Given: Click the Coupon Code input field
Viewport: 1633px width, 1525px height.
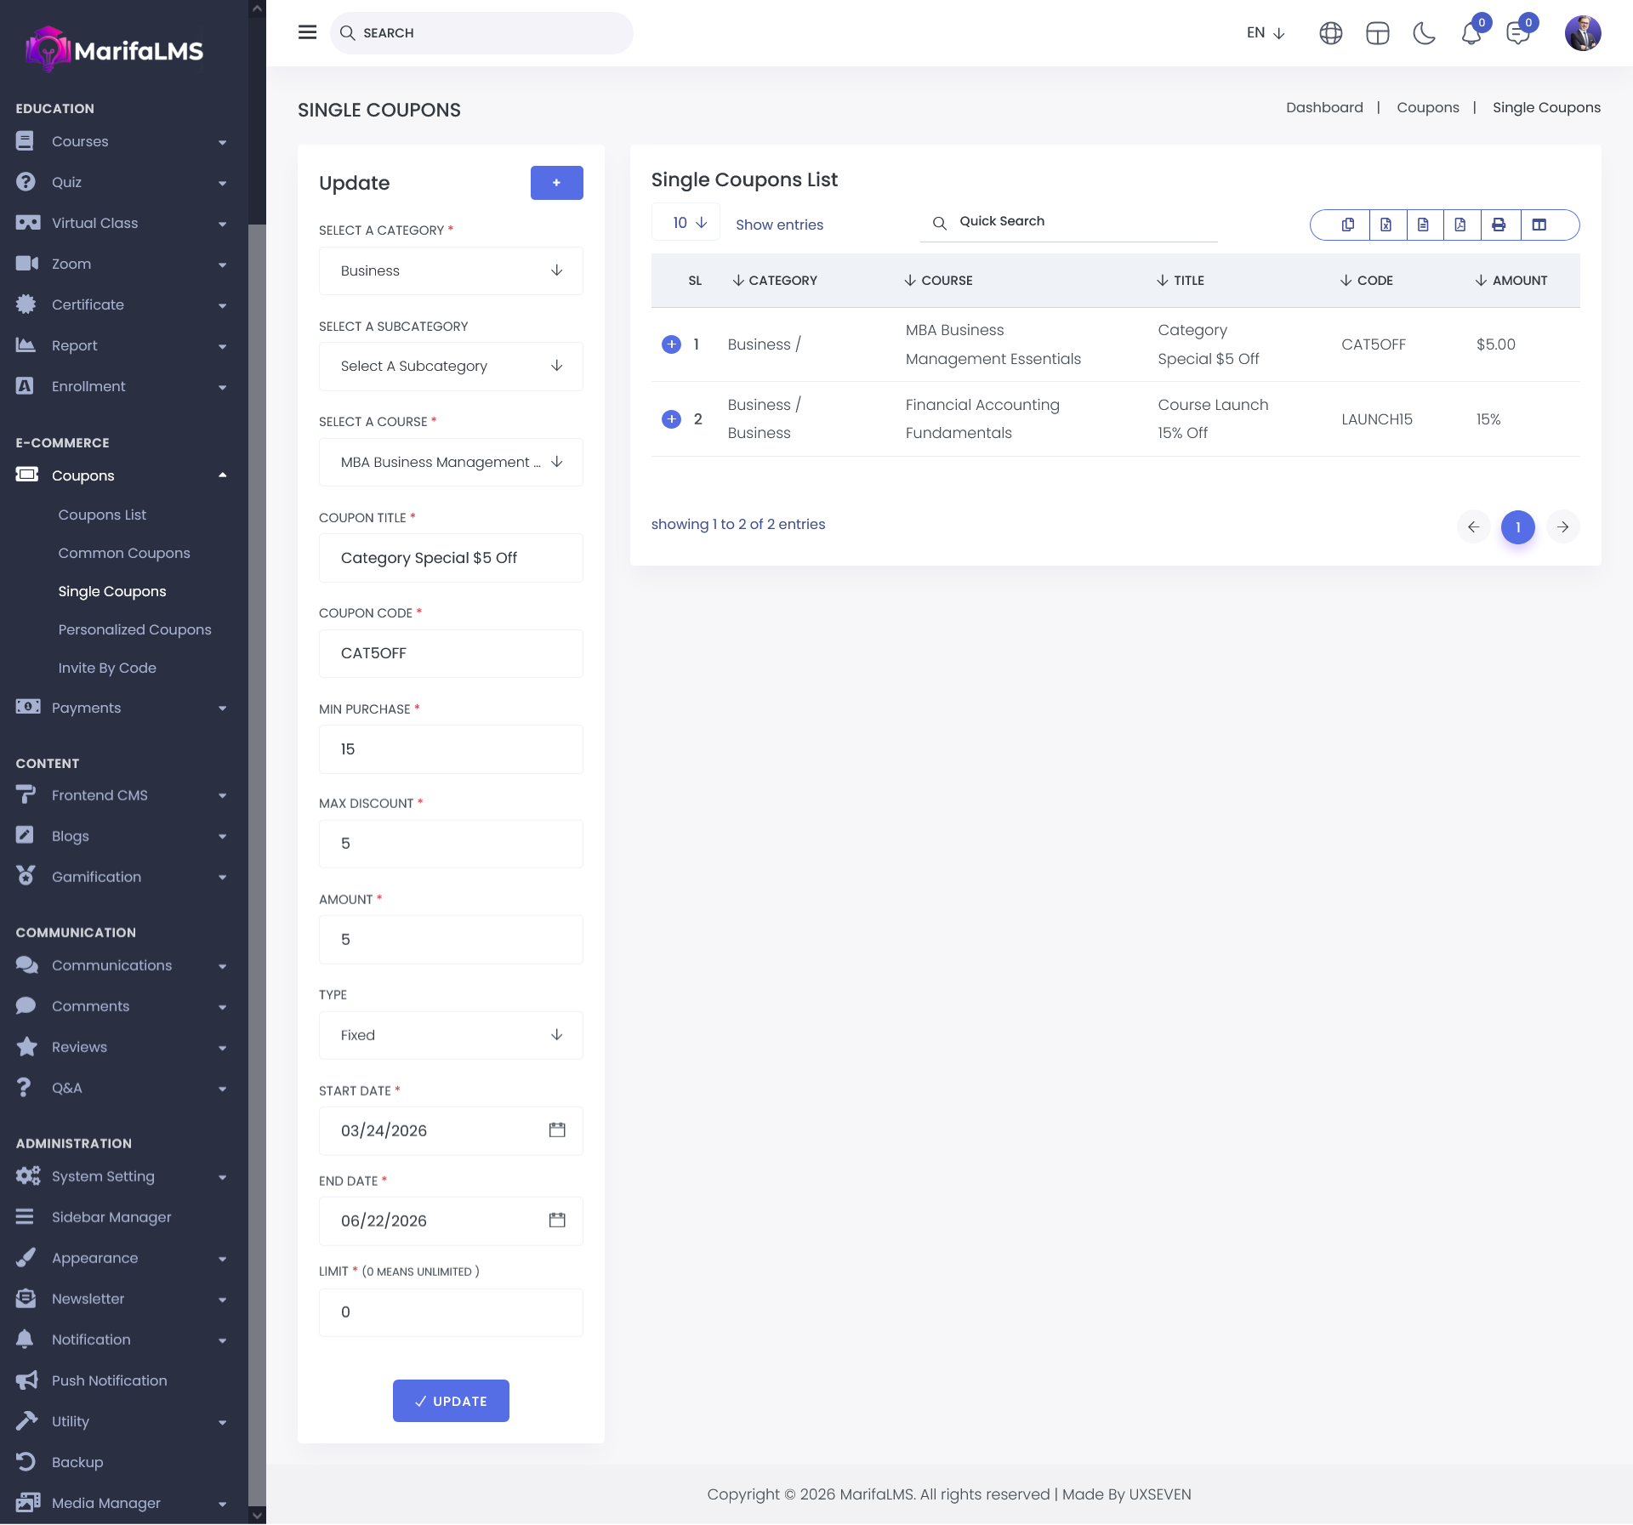Looking at the screenshot, I should click(x=451, y=653).
